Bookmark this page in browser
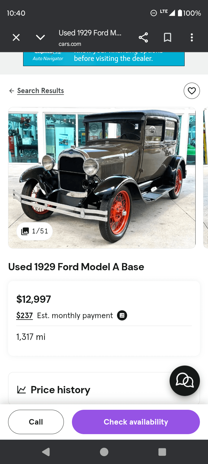Image resolution: width=208 pixels, height=464 pixels. (168, 37)
